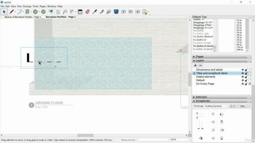The image size is (255, 143).
Task: Open the Edit menu
Action: (8, 6)
